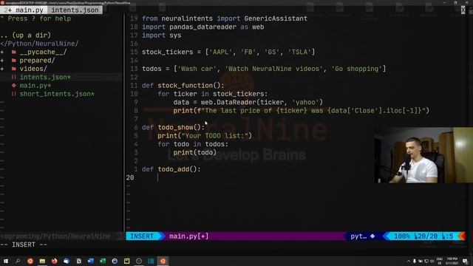Click the videos folder icon
Image resolution: width=473 pixels, height=266 pixels.
[14, 69]
